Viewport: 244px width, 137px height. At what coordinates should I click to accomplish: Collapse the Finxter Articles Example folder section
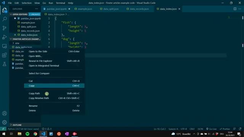pyautogui.click(x=25, y=39)
